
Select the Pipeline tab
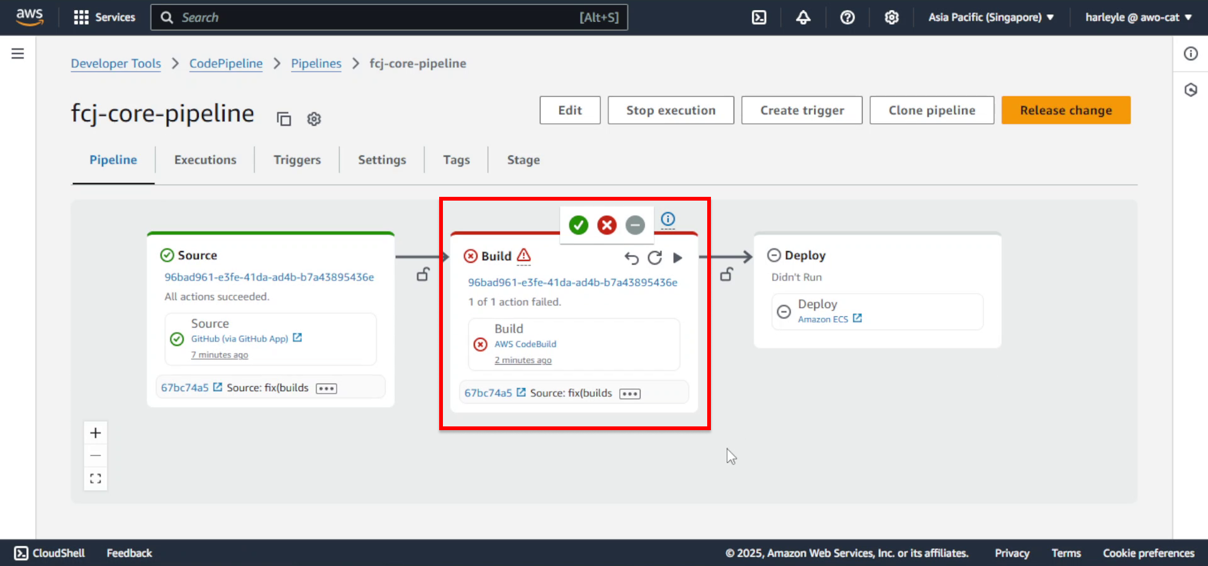click(x=113, y=160)
